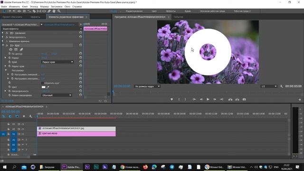Export frame with camera icon
The image size is (304, 171).
244,99
